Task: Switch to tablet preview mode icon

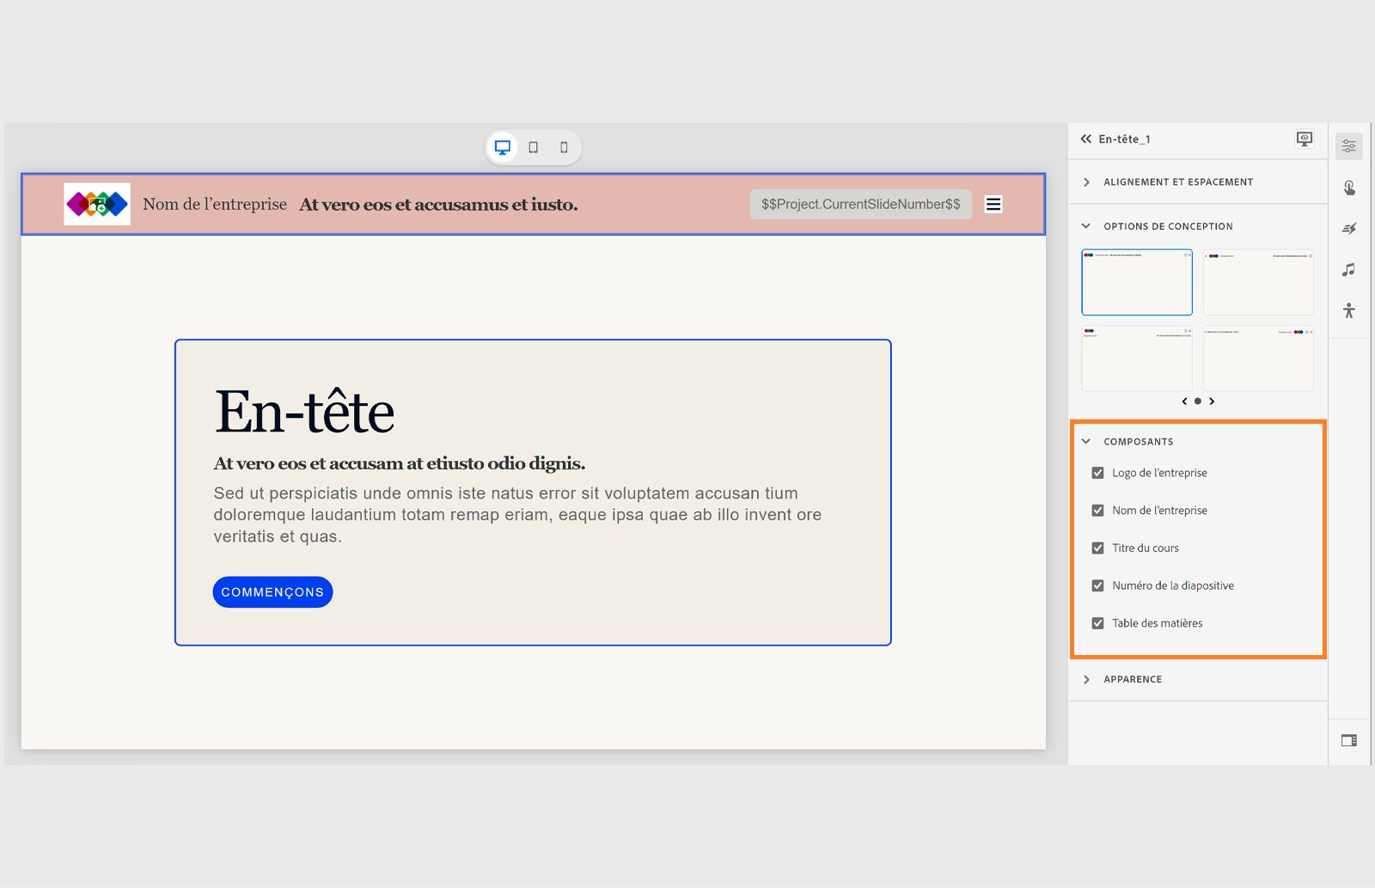Action: (x=533, y=147)
